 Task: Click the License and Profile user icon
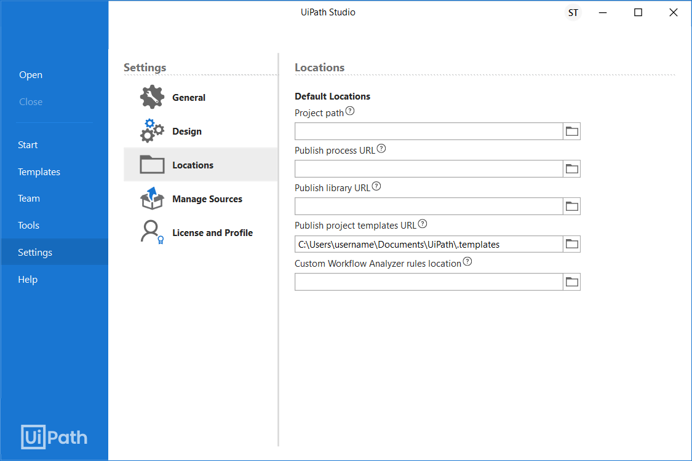[152, 232]
